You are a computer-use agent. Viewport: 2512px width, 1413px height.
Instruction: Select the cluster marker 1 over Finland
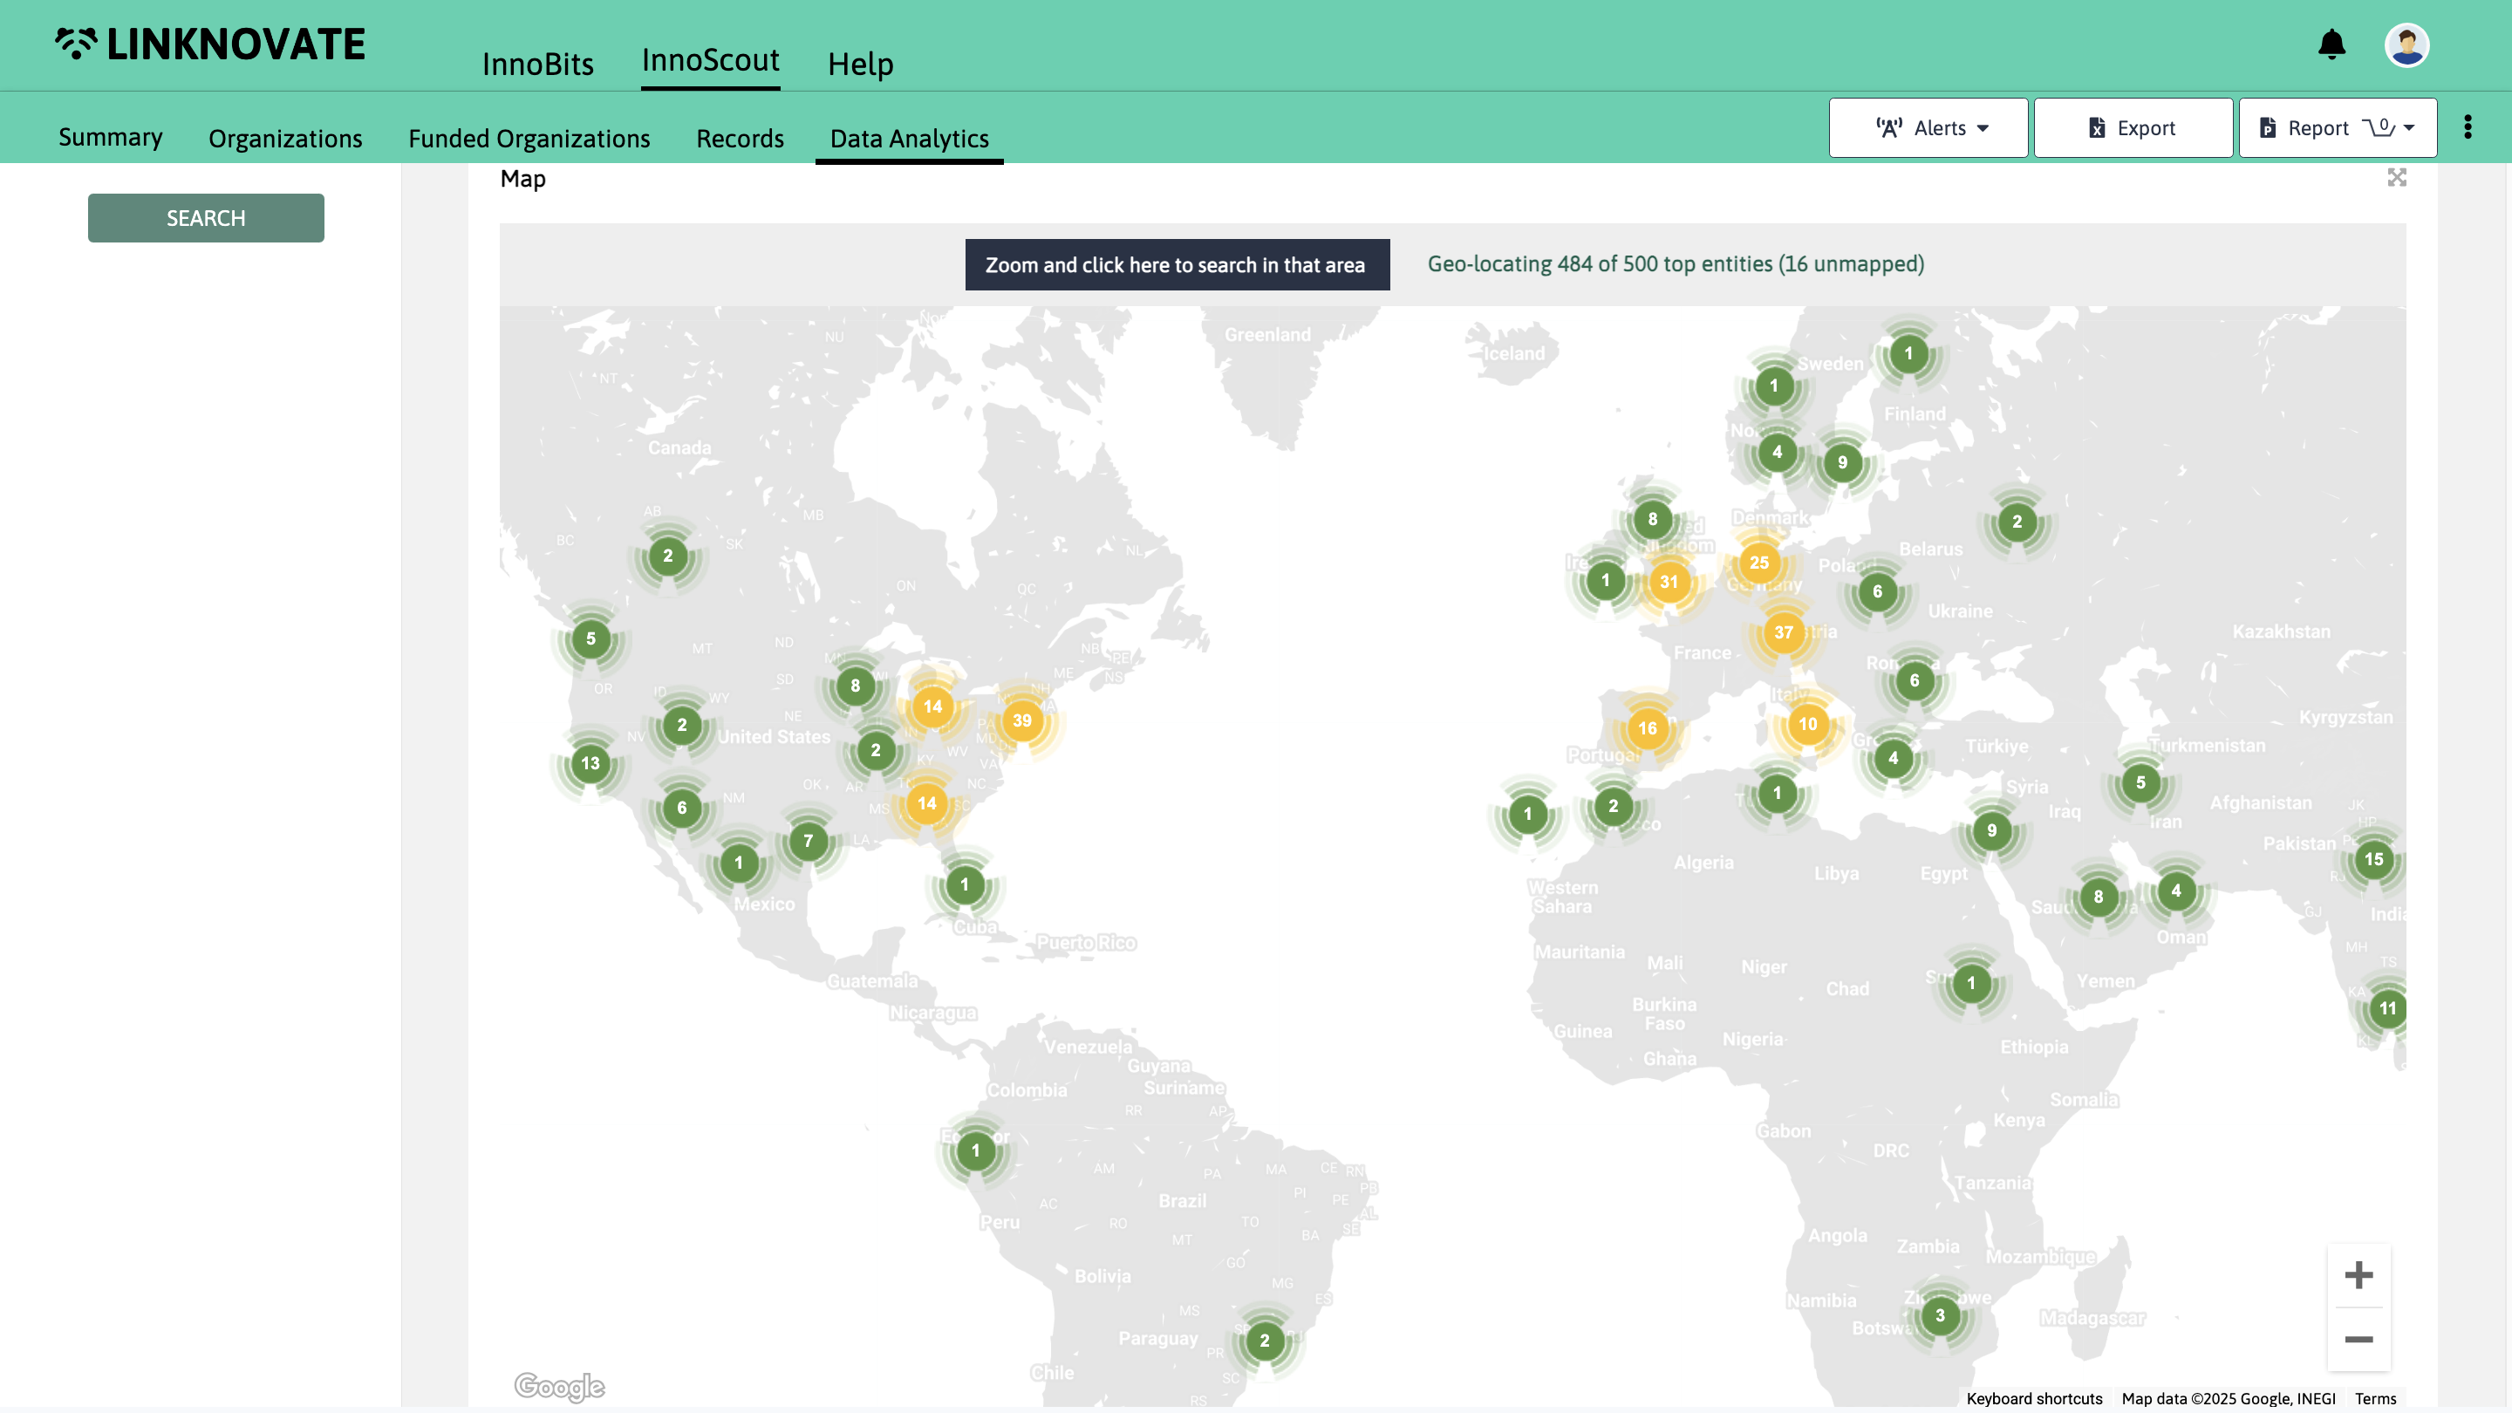click(1908, 354)
